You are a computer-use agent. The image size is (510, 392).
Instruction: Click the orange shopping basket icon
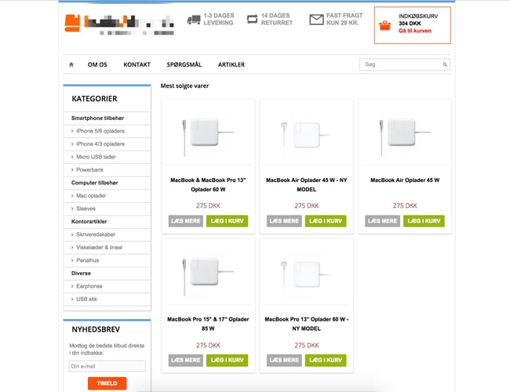coord(384,25)
